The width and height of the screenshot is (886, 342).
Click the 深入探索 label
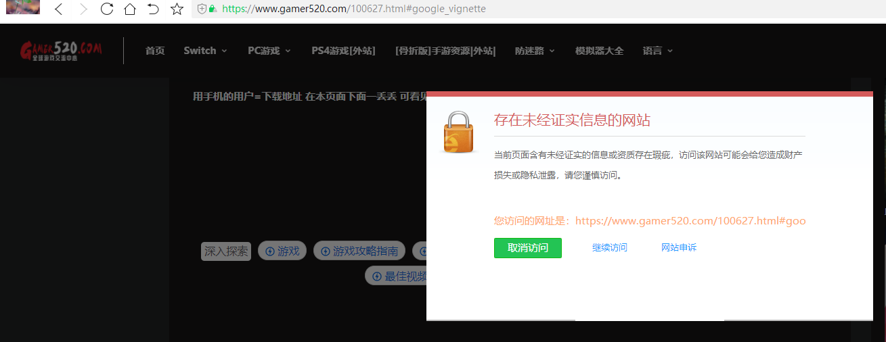[226, 251]
